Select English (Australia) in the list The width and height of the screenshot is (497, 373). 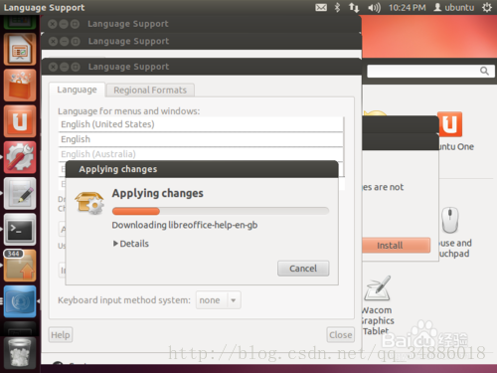201,154
